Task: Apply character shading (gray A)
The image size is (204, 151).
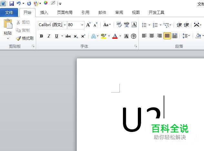Action: pyautogui.click(x=126, y=36)
